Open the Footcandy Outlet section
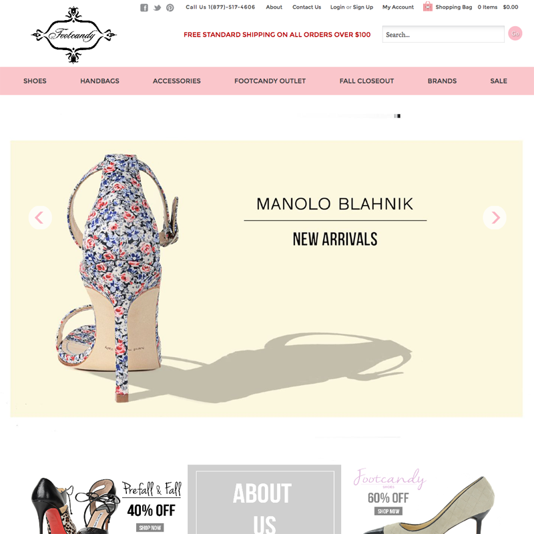 coord(270,81)
